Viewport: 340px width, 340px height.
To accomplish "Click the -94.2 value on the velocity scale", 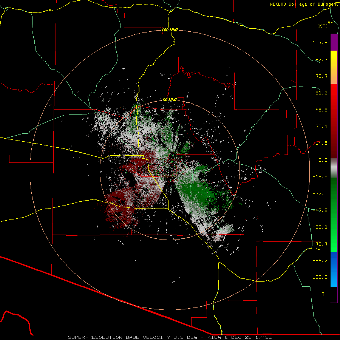I will 320,261.
